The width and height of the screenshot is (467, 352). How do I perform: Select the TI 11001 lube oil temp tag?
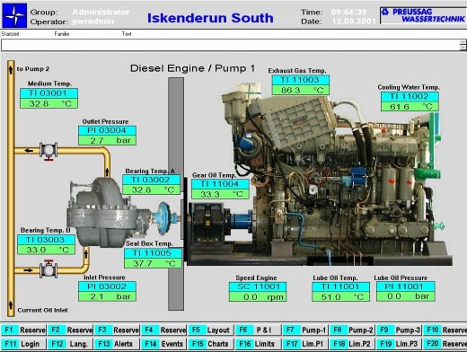pos(340,286)
